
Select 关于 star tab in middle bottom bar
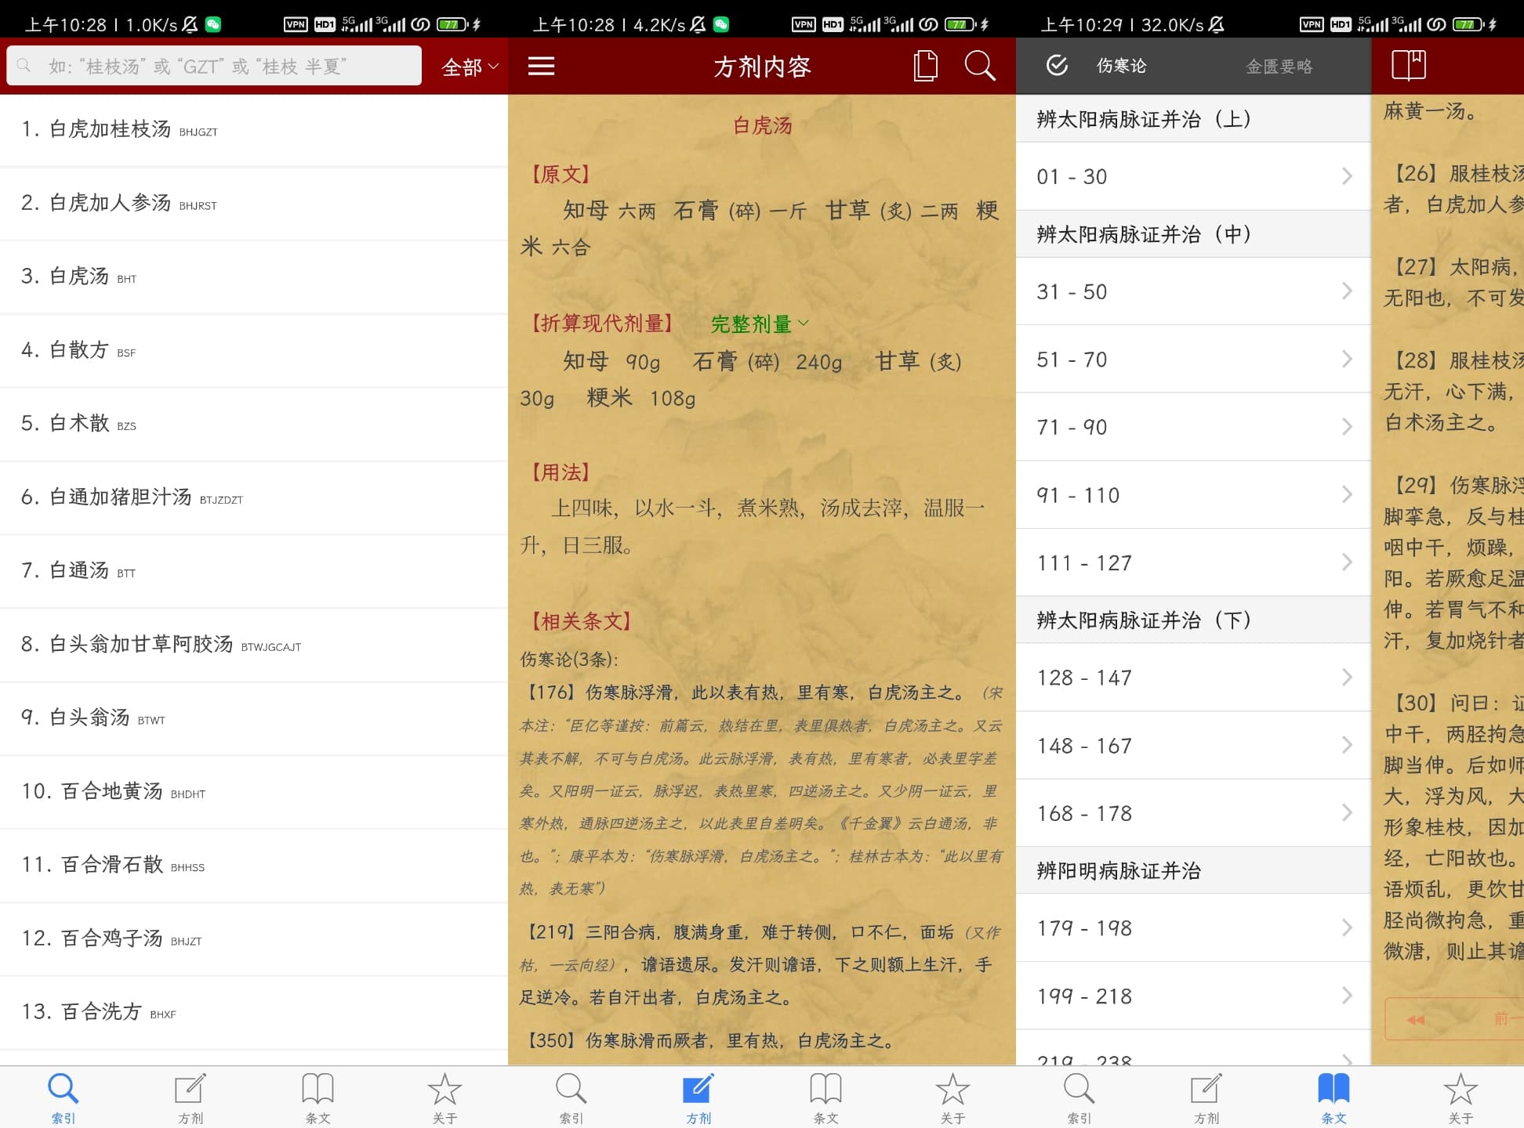click(952, 1098)
